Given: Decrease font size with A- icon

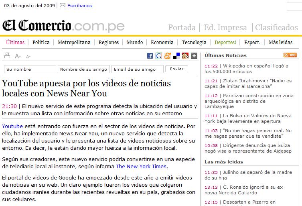Looking at the screenshot, I should [28, 57].
